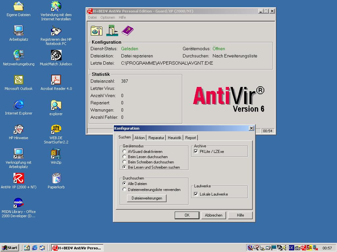Click the disconnected network tray icon
Image resolution: width=337 pixels, height=252 pixels.
(x=315, y=248)
